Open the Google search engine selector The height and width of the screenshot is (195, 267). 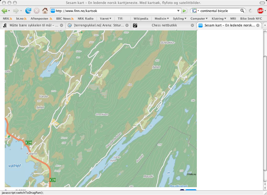pyautogui.click(x=195, y=11)
